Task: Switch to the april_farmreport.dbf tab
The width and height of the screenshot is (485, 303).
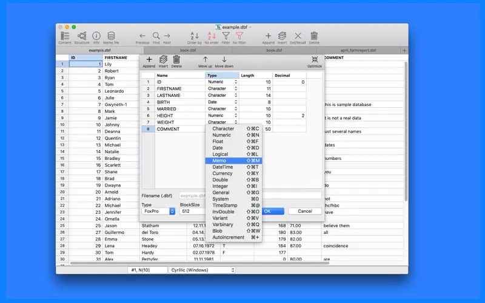Action: click(x=358, y=50)
